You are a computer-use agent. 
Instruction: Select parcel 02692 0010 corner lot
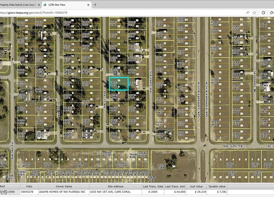click(72, 134)
